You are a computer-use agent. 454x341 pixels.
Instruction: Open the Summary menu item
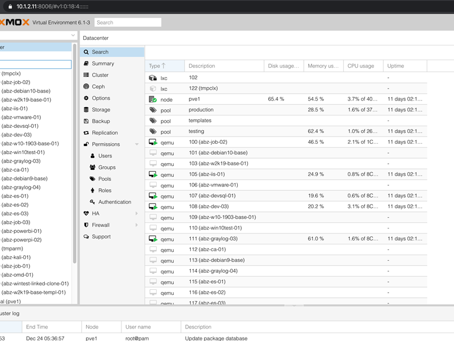click(x=103, y=64)
